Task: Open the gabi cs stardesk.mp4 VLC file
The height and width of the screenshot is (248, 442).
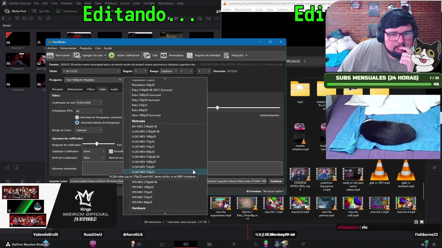Action: [406, 170]
